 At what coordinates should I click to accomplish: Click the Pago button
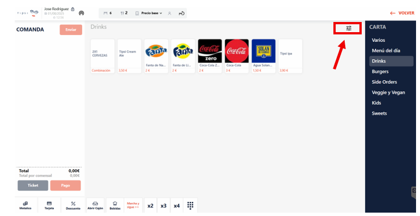click(x=65, y=186)
